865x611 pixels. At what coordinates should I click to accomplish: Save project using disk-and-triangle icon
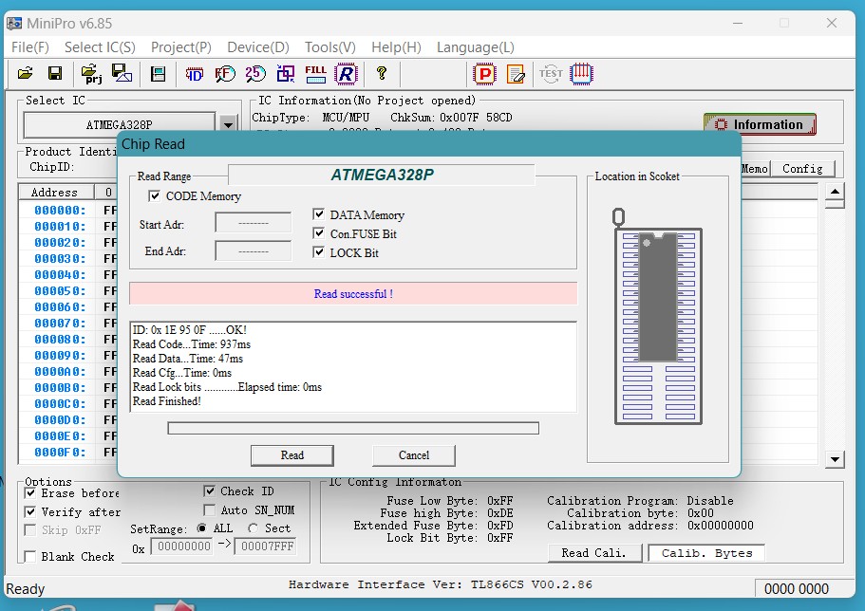click(122, 73)
